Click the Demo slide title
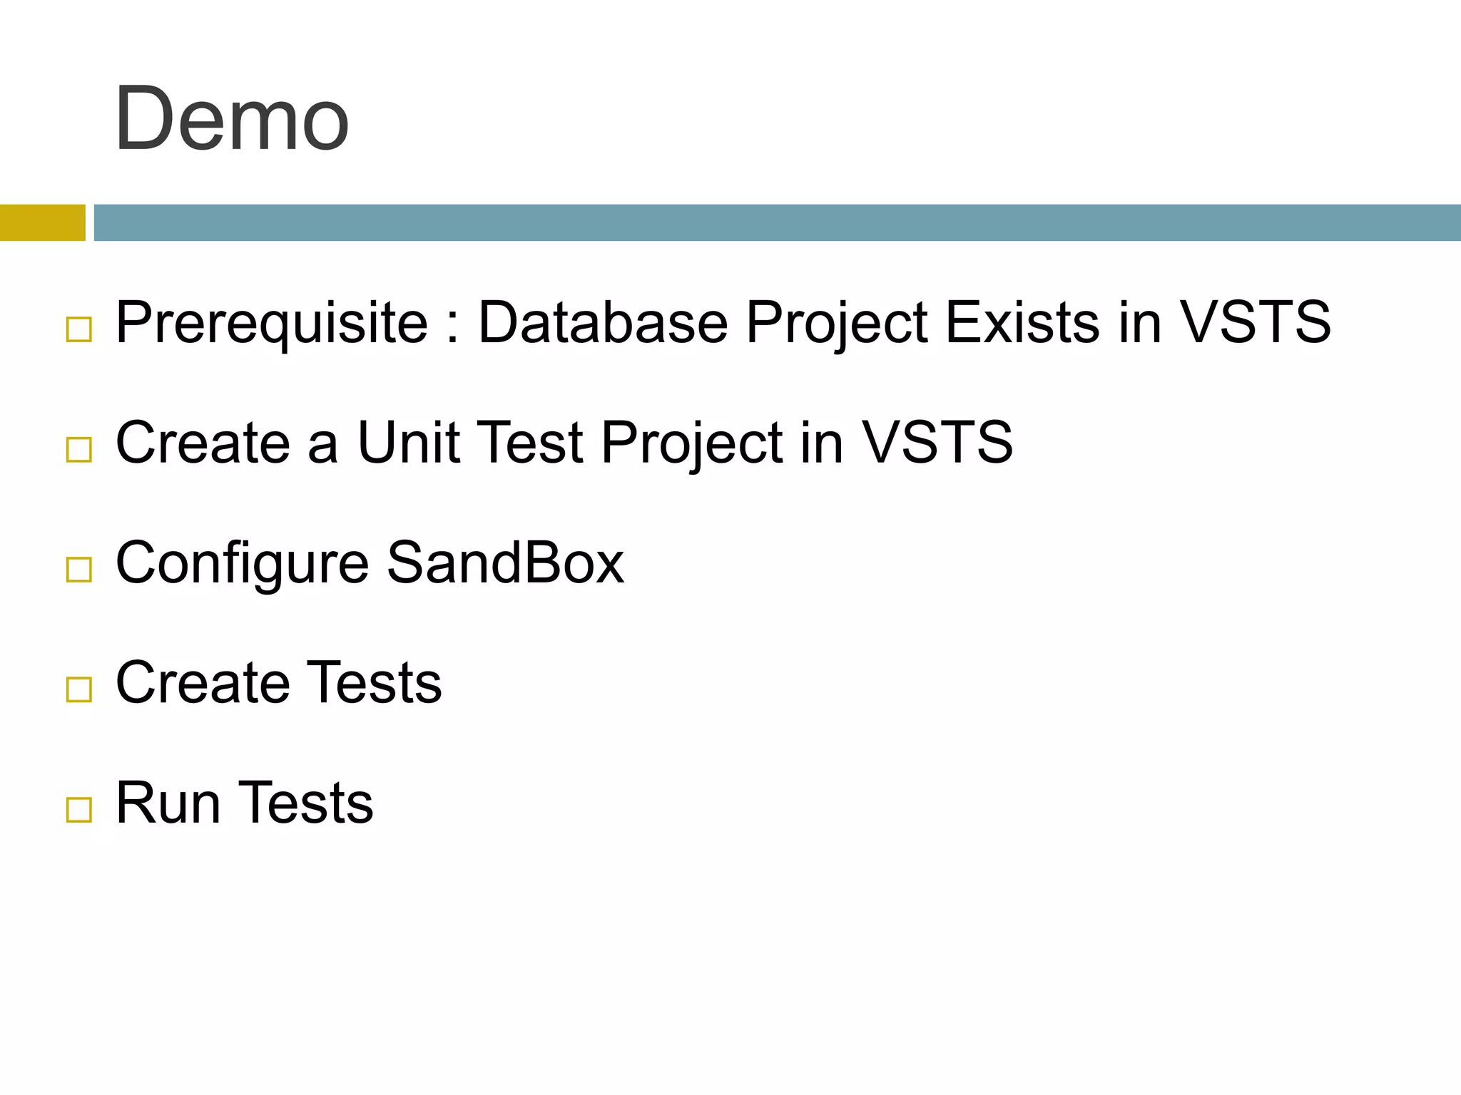This screenshot has width=1461, height=1095. (x=232, y=118)
